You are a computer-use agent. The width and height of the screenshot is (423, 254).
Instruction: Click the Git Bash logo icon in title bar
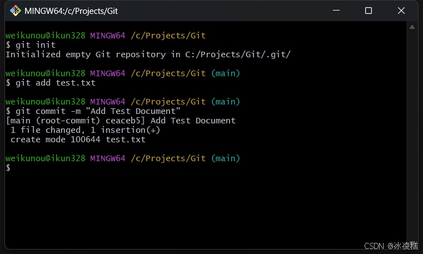[16, 11]
